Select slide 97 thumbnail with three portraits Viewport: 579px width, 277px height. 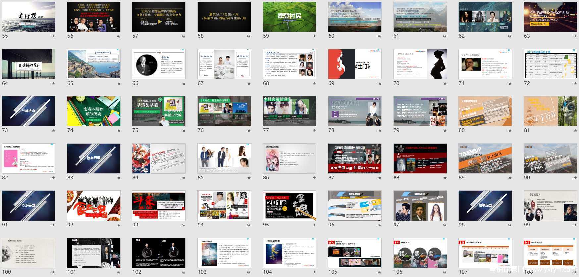tap(420, 206)
